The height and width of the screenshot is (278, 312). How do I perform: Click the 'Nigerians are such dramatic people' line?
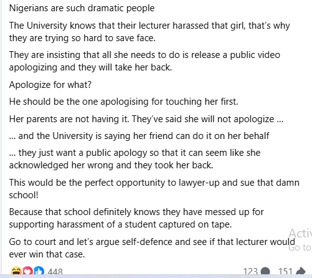pyautogui.click(x=82, y=8)
